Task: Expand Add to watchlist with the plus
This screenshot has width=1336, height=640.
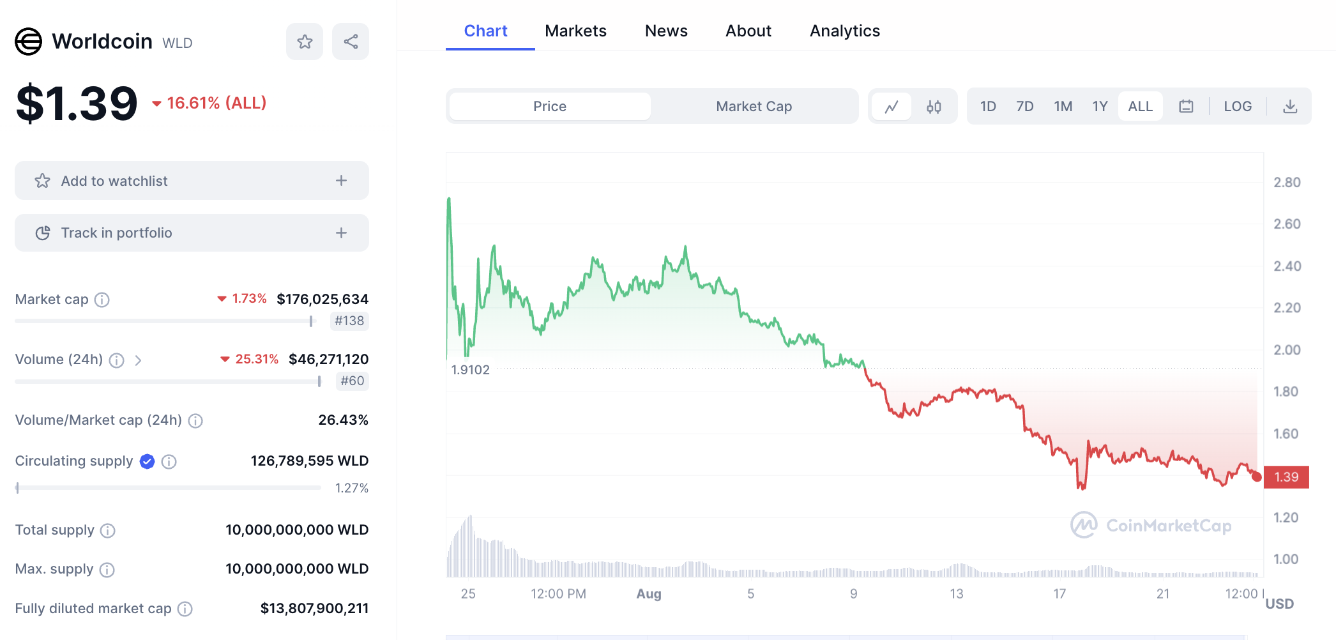Action: (x=342, y=181)
